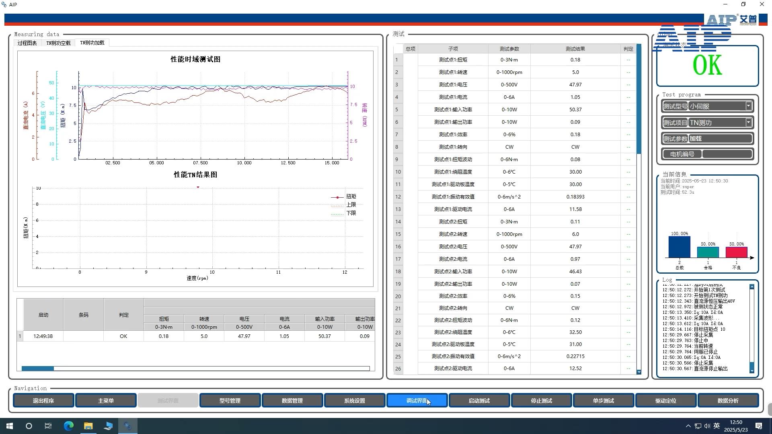The width and height of the screenshot is (772, 434).
Task: Select the TN测功加载 tab
Action: coord(92,43)
